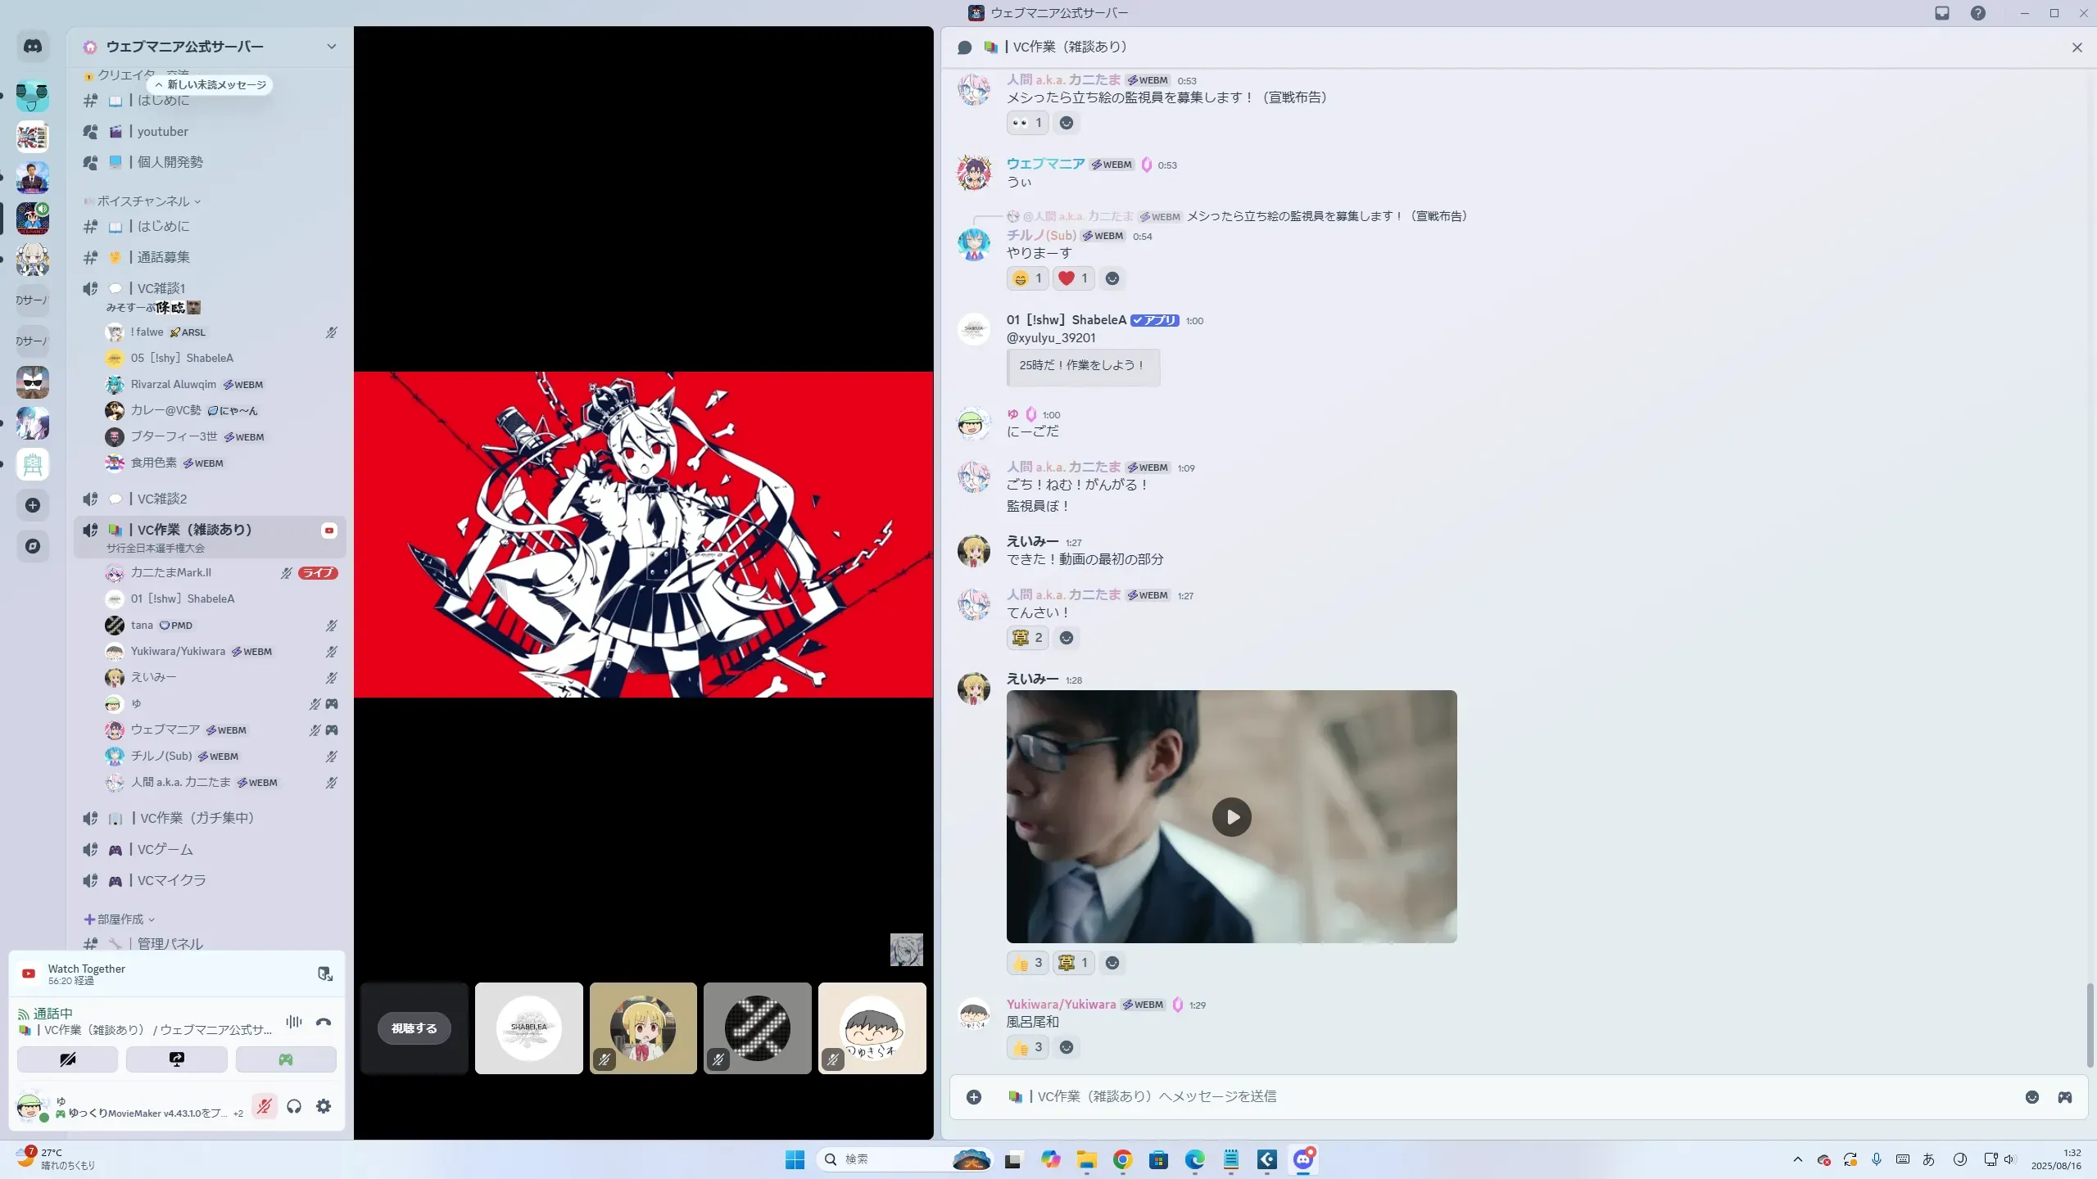Open the inbox icon in title bar
The image size is (2097, 1179).
point(1942,13)
